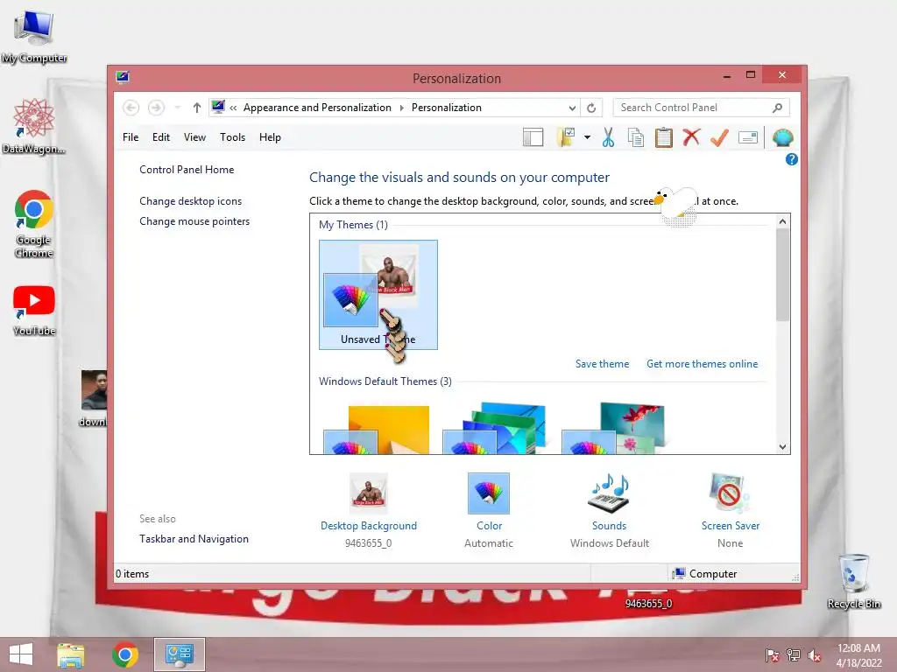Viewport: 897px width, 672px height.
Task: Open the File menu
Action: pos(131,137)
